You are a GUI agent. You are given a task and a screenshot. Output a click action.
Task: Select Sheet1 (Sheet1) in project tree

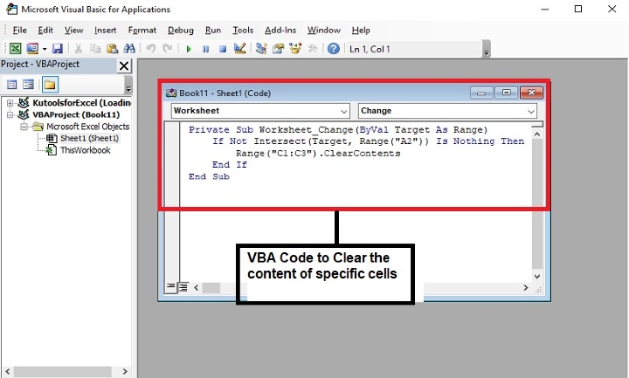(x=89, y=138)
